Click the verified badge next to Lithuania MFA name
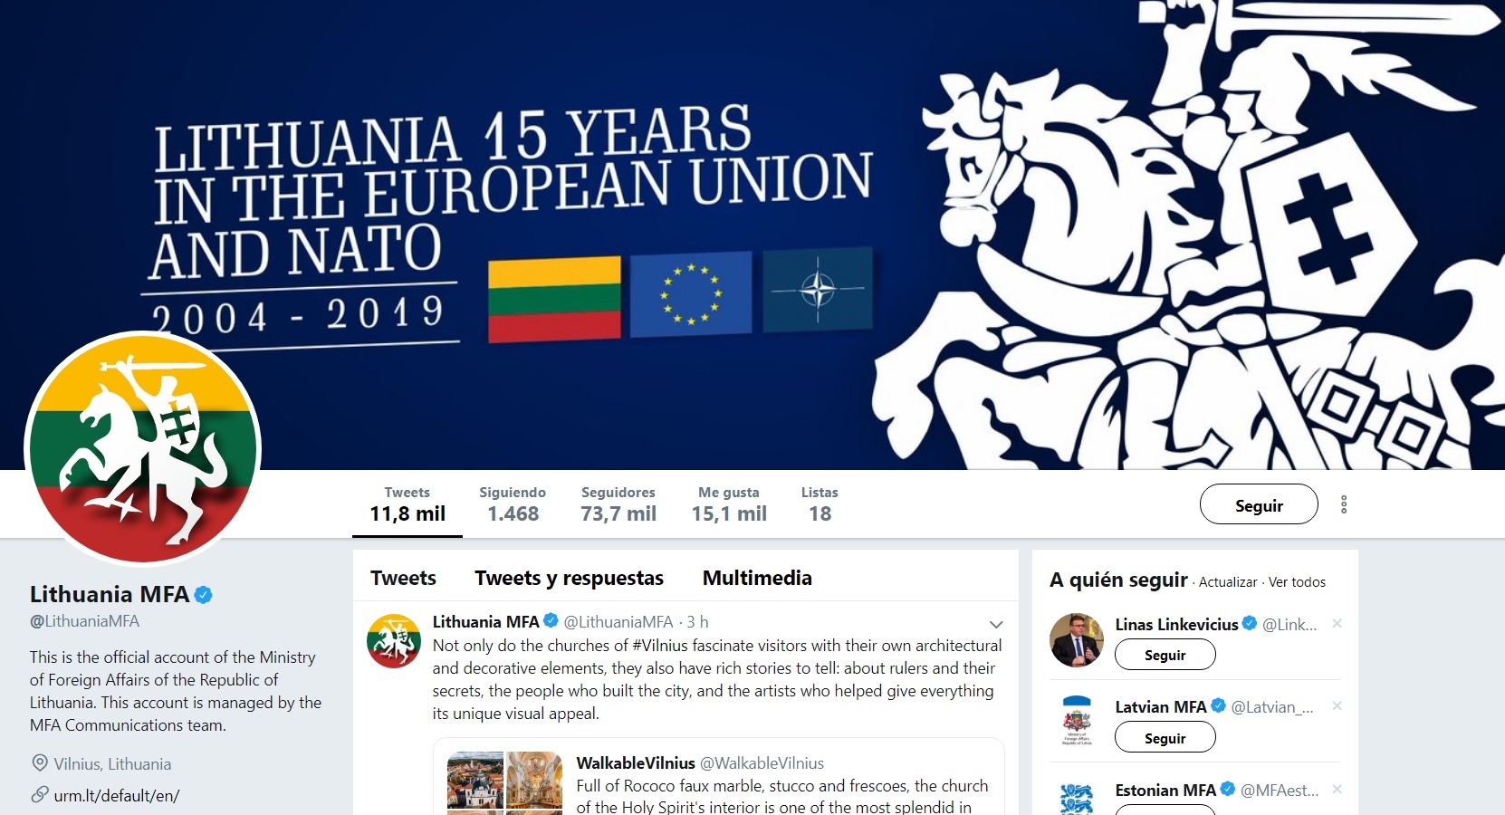The height and width of the screenshot is (815, 1505). coord(204,595)
